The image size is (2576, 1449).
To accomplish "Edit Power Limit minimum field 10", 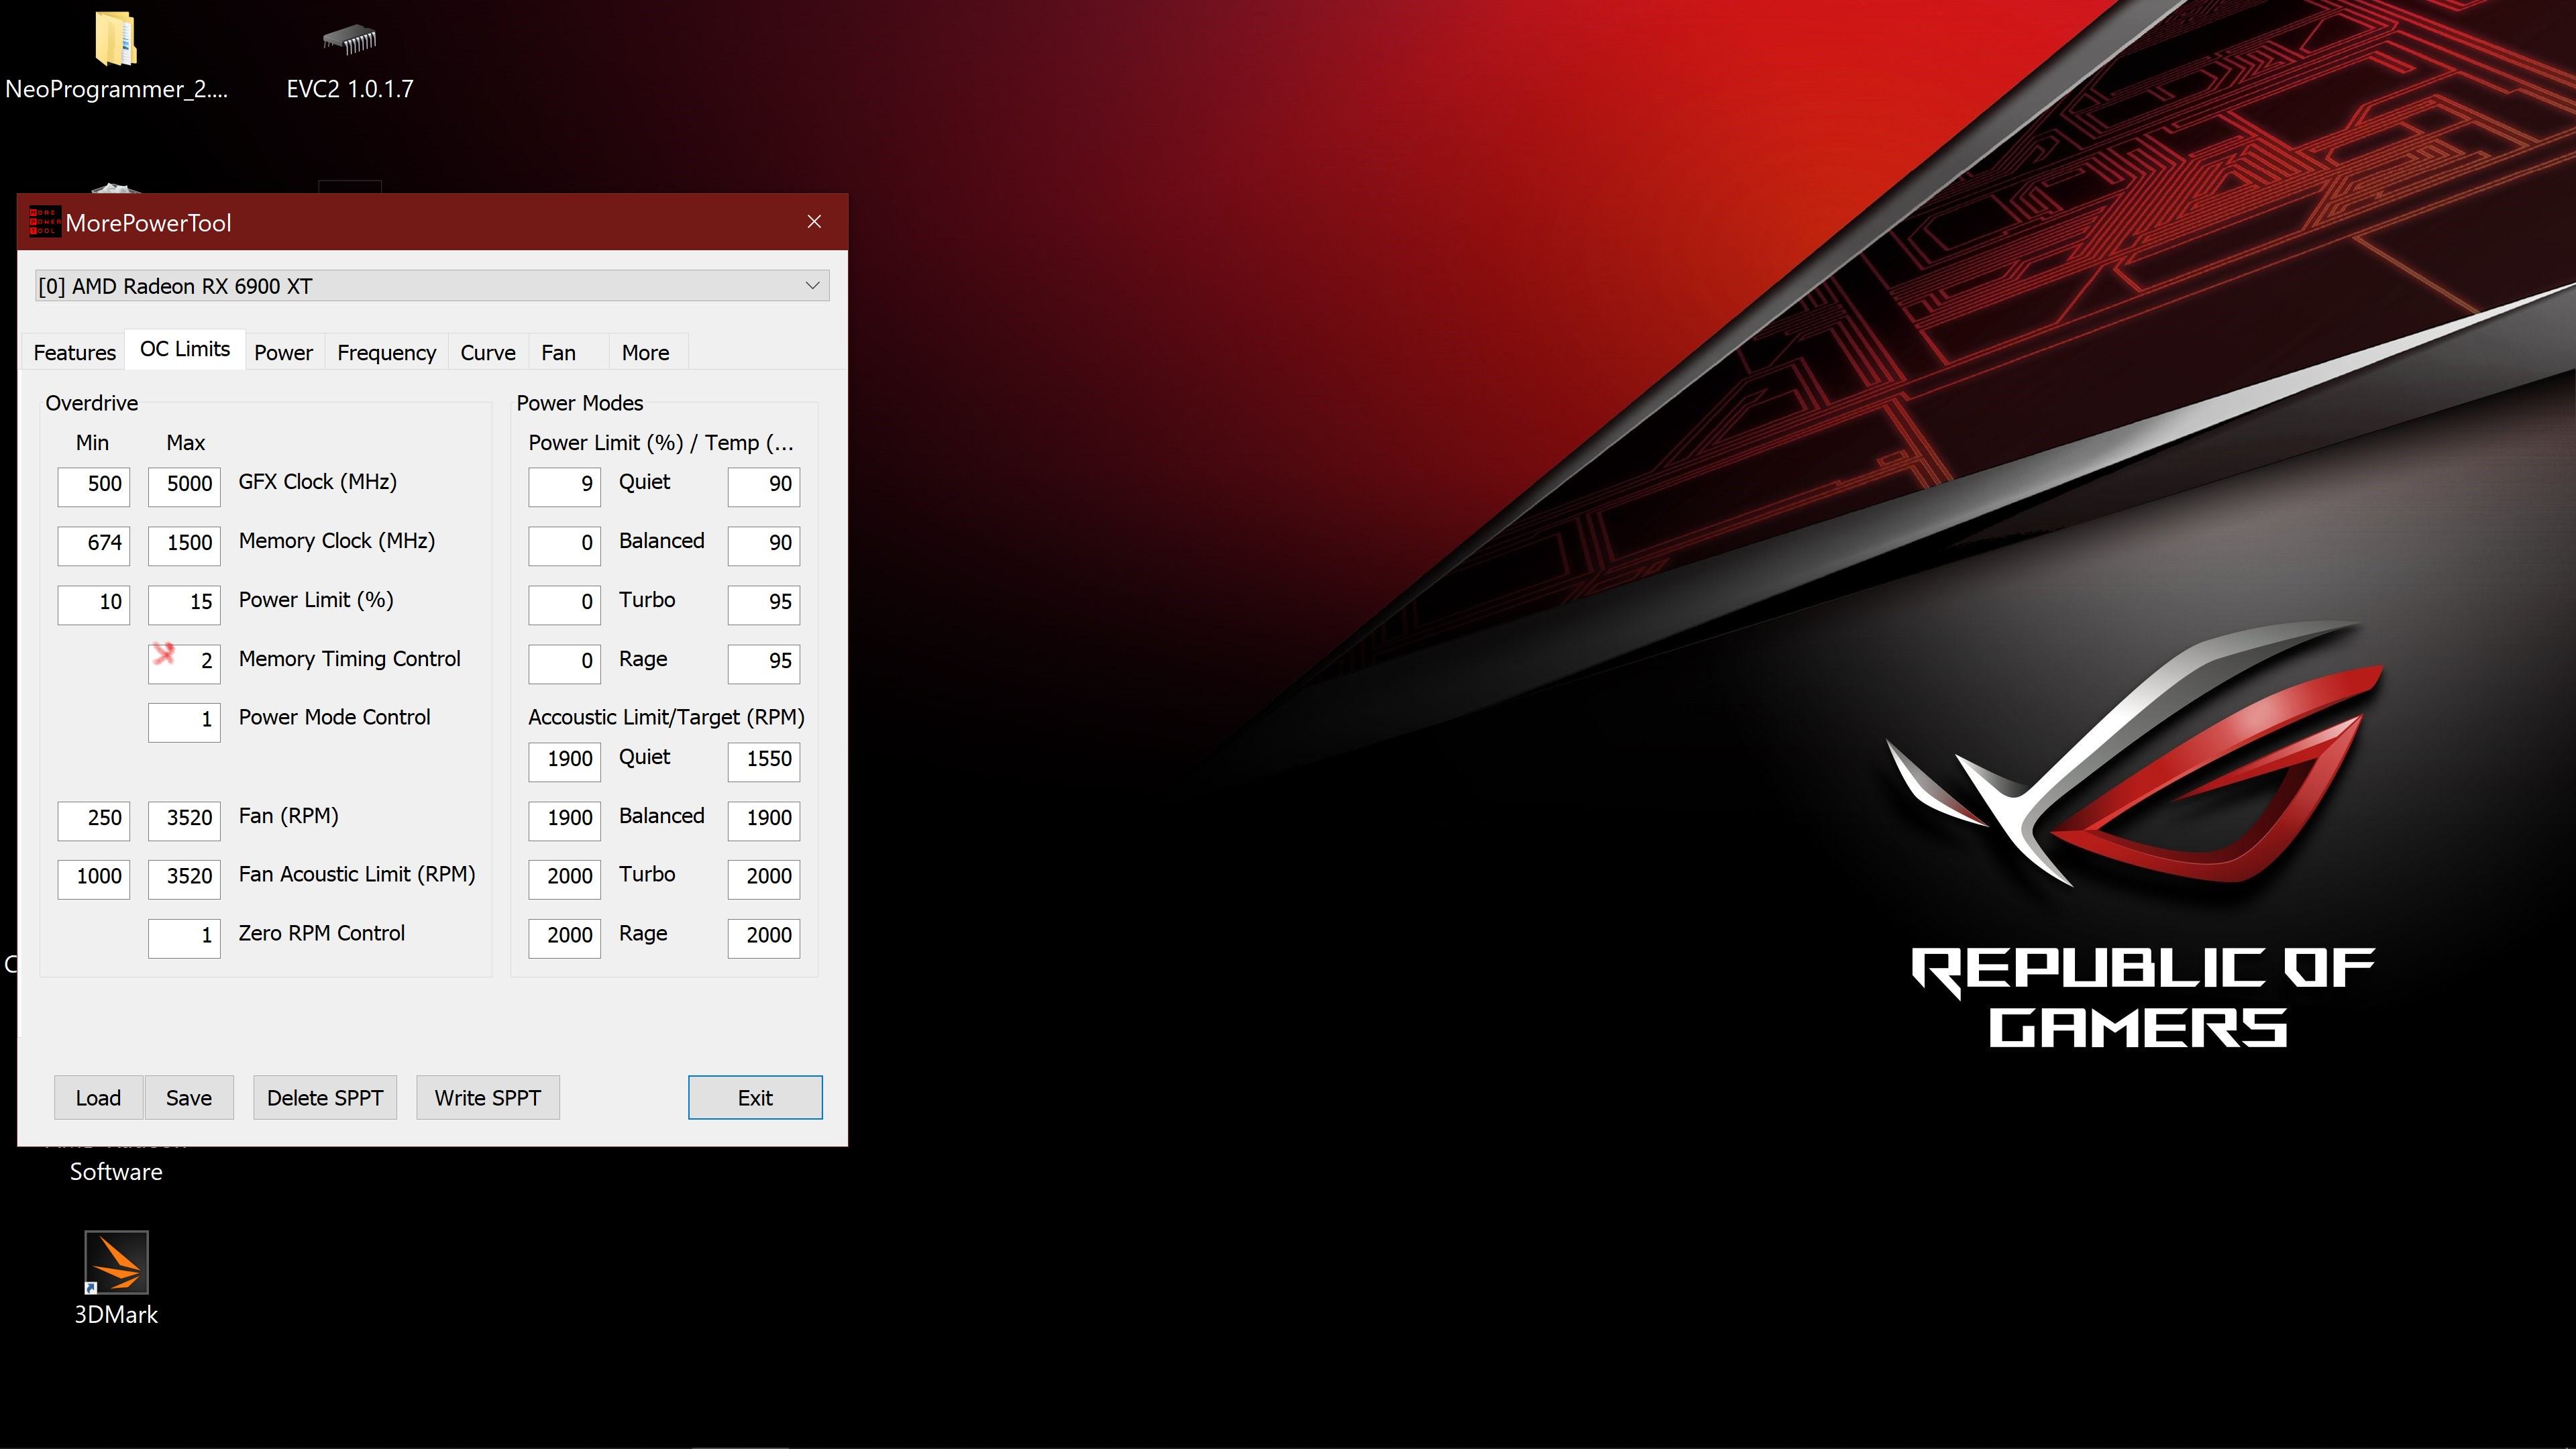I will [94, 605].
